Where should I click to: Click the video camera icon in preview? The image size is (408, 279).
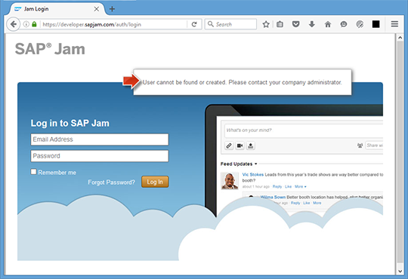[240, 146]
